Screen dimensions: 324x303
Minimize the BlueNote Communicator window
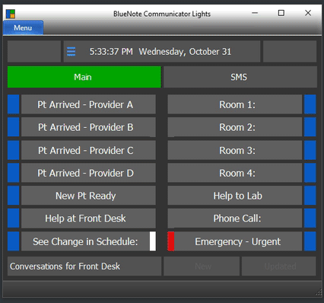point(255,13)
